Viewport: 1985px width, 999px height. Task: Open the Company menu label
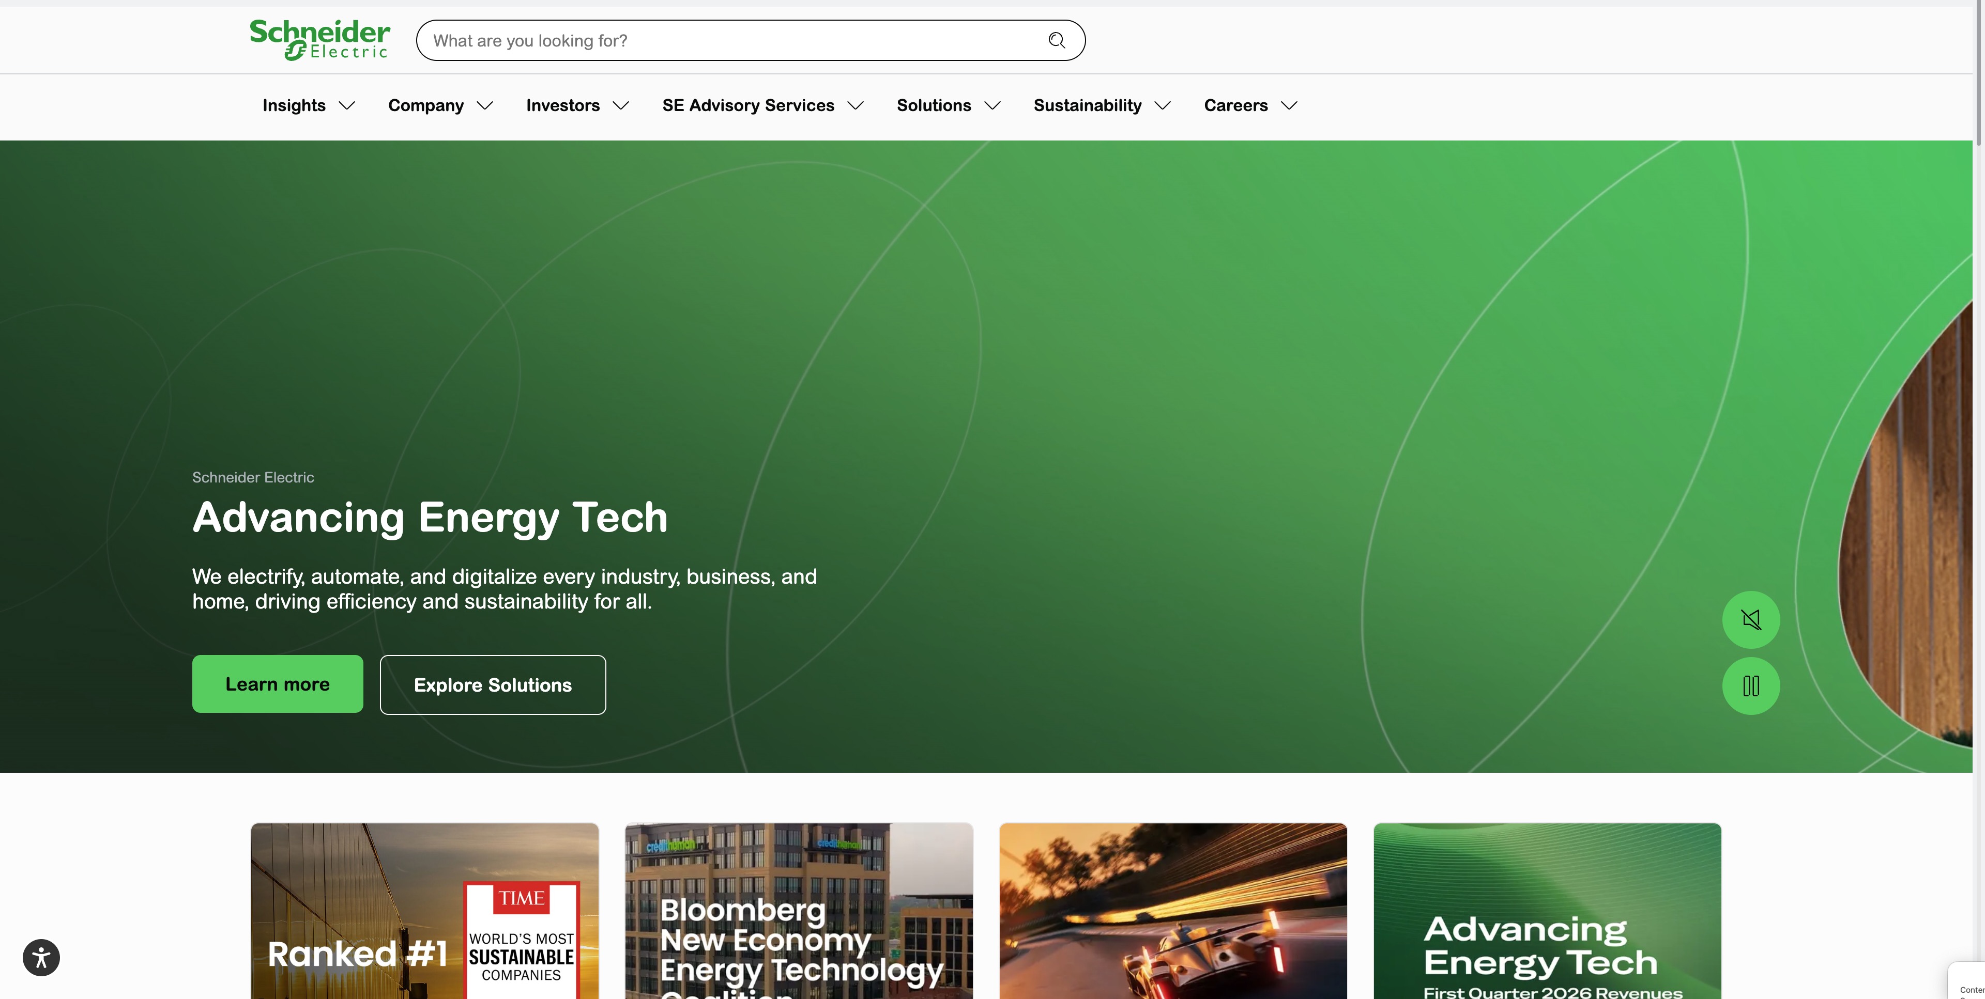[426, 105]
